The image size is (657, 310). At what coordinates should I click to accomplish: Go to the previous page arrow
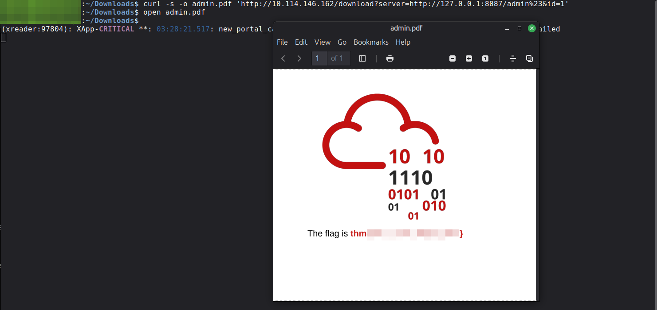coord(283,58)
